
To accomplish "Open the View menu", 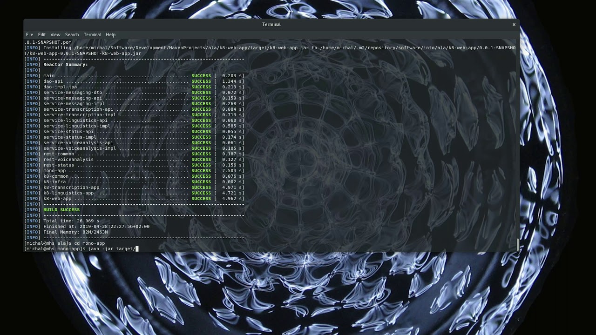I will click(x=55, y=34).
